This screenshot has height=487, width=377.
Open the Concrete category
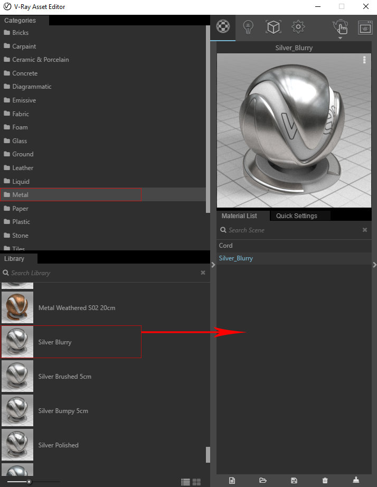pyautogui.click(x=102, y=73)
